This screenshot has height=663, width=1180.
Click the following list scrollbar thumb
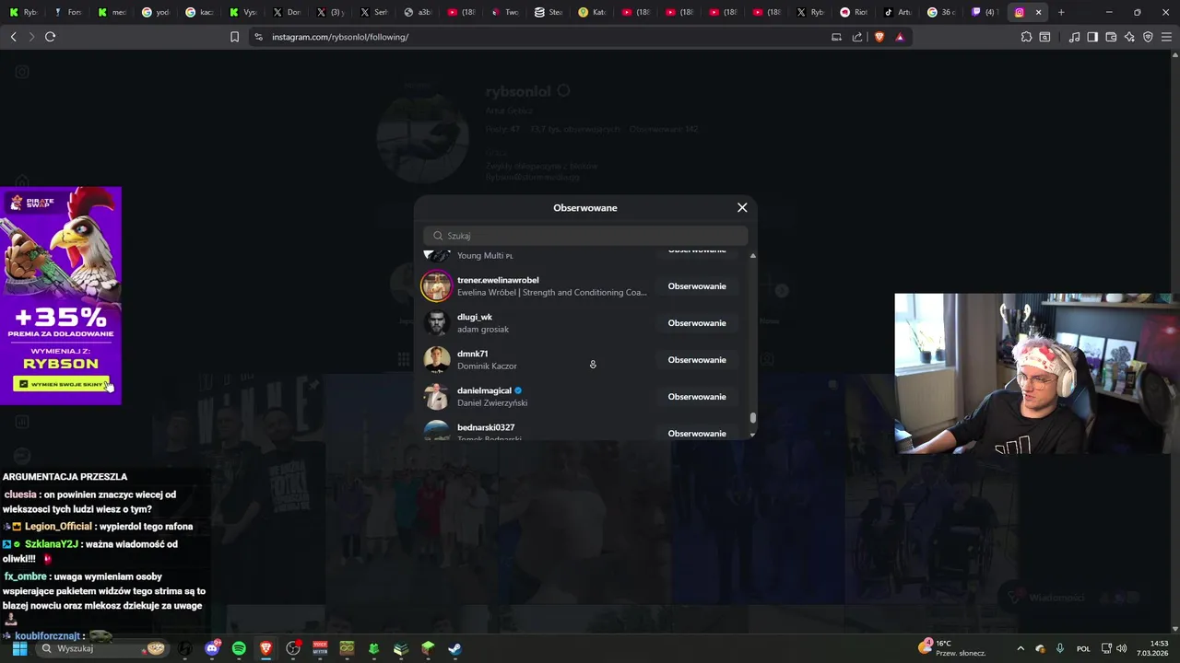pos(753,418)
